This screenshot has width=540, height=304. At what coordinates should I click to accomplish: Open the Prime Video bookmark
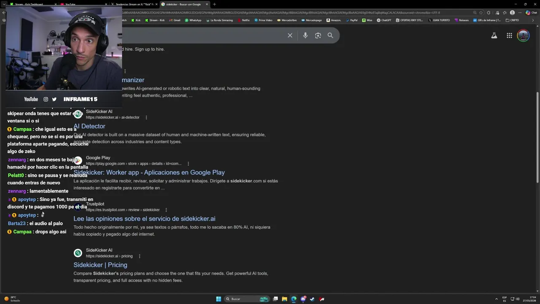click(263, 20)
